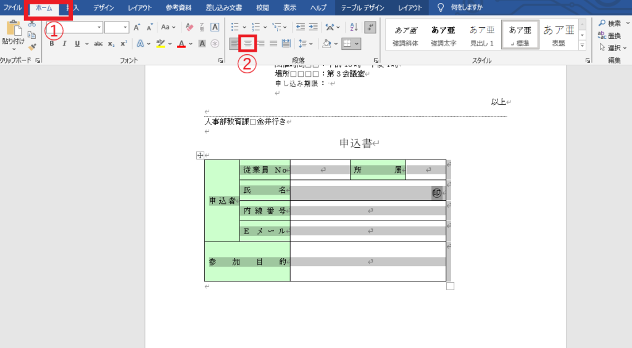The height and width of the screenshot is (348, 632).
Task: Click the enclosed character (囲い文字) icon
Action: coord(215,44)
